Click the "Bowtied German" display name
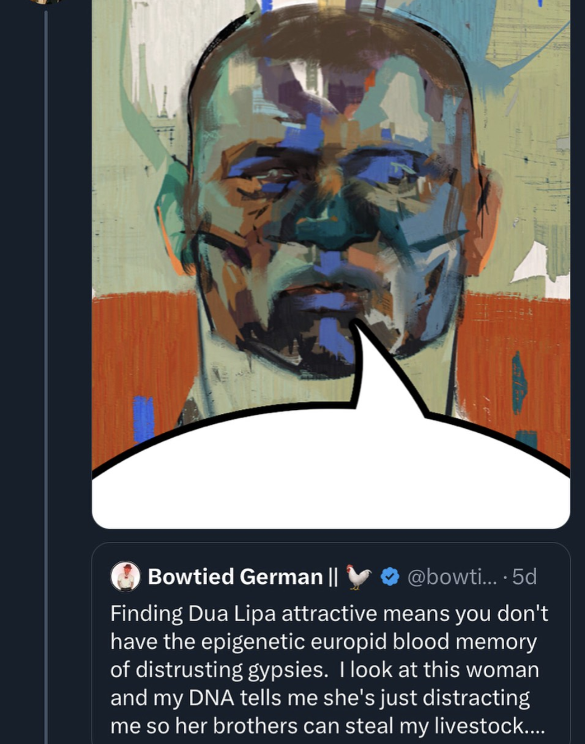Viewport: 585px width, 744px height. pyautogui.click(x=235, y=576)
